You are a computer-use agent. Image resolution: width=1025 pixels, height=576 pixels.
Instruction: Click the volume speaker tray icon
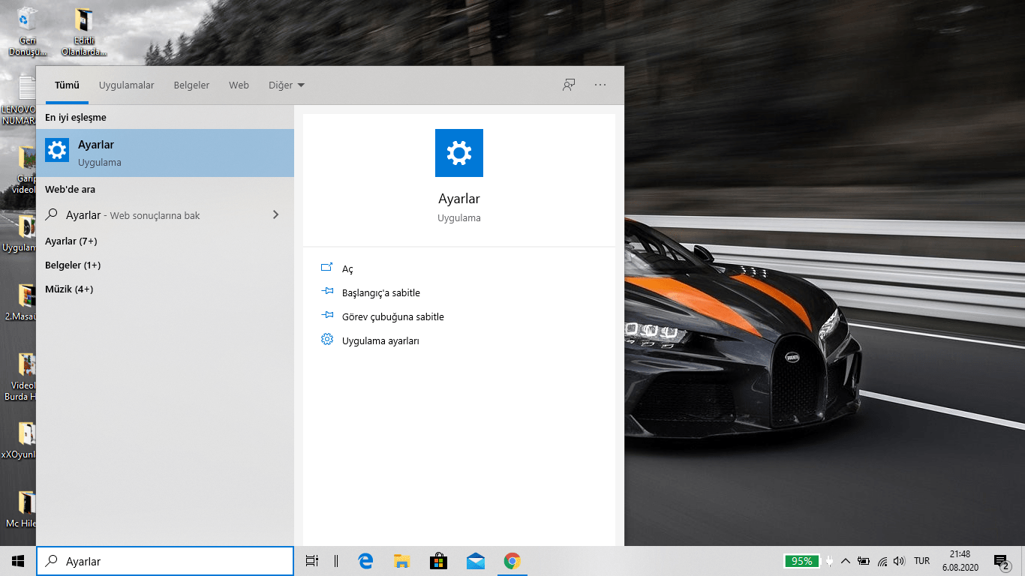[x=900, y=561]
